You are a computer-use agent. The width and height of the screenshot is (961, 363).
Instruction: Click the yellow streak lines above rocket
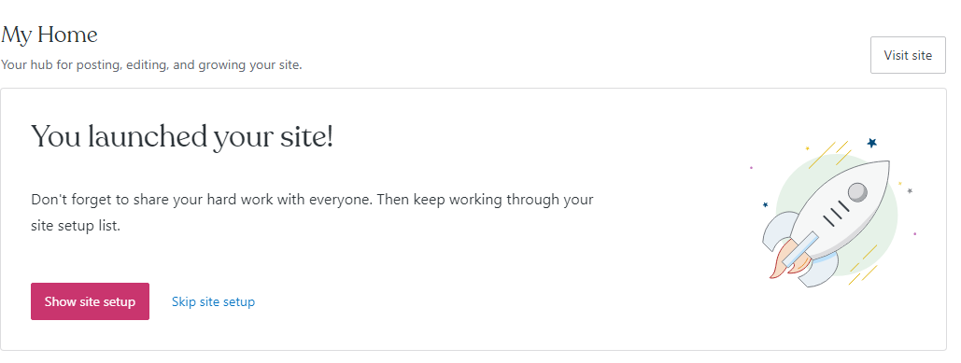pyautogui.click(x=828, y=154)
